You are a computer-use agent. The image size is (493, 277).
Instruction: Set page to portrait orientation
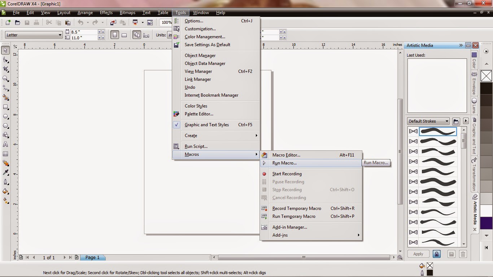pos(115,35)
